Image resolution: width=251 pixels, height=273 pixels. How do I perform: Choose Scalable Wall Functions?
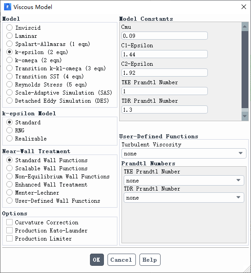point(9,168)
